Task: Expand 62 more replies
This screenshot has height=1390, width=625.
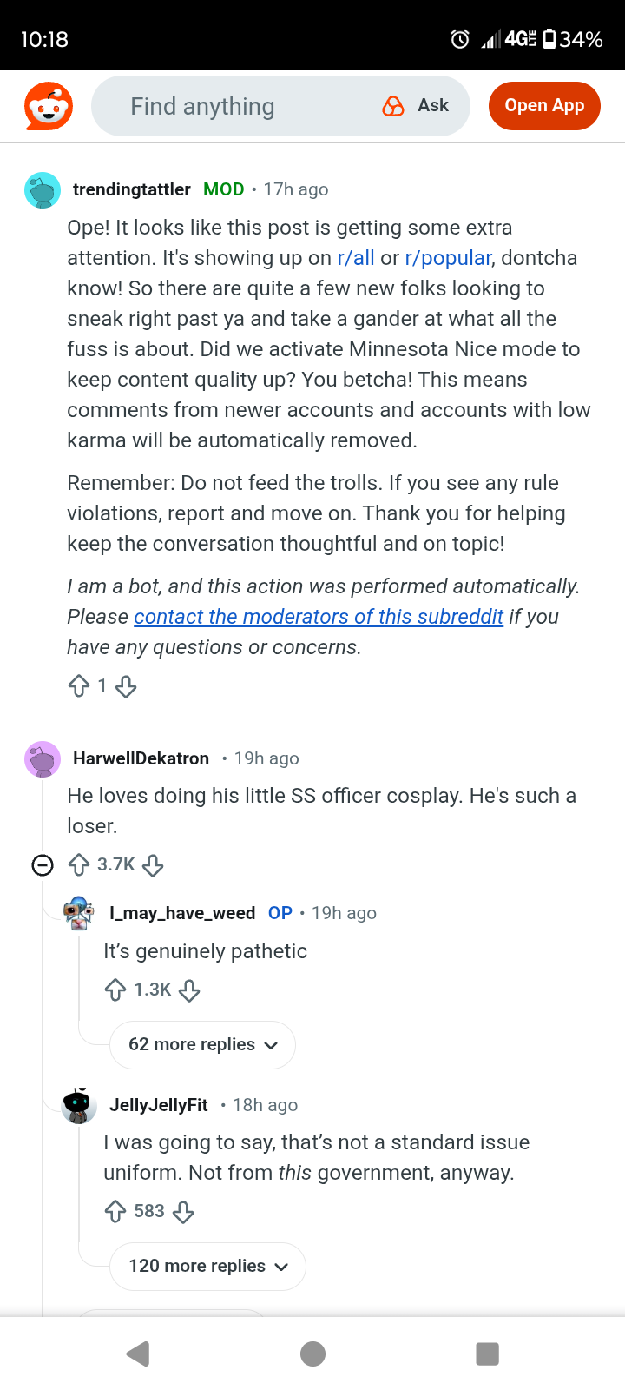Action: pyautogui.click(x=202, y=1044)
